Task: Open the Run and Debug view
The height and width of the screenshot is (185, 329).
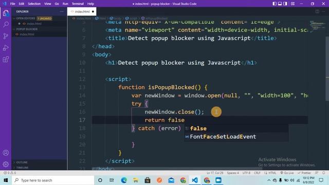Action: (x=6, y=48)
